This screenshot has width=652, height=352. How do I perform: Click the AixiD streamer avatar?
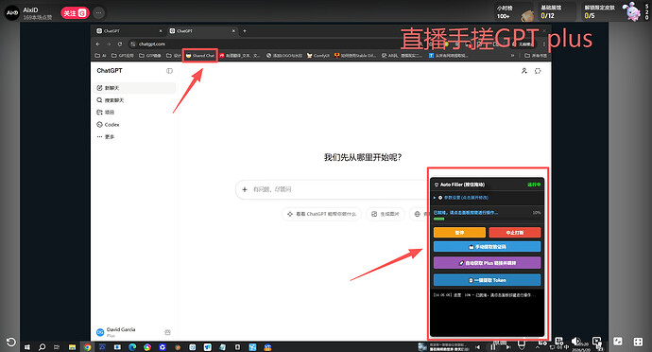click(x=11, y=13)
